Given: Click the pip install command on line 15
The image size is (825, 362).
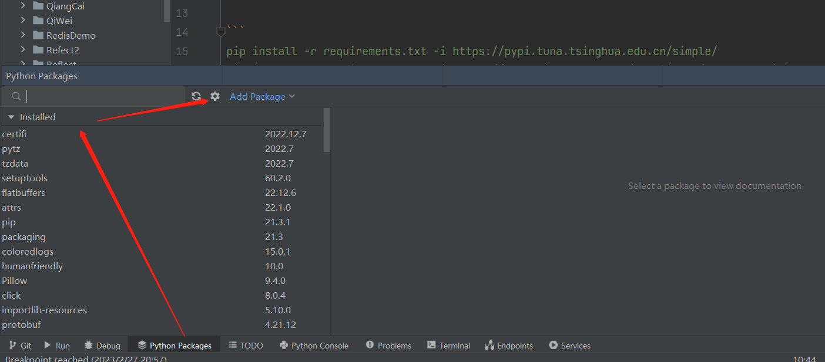Looking at the screenshot, I should point(471,51).
